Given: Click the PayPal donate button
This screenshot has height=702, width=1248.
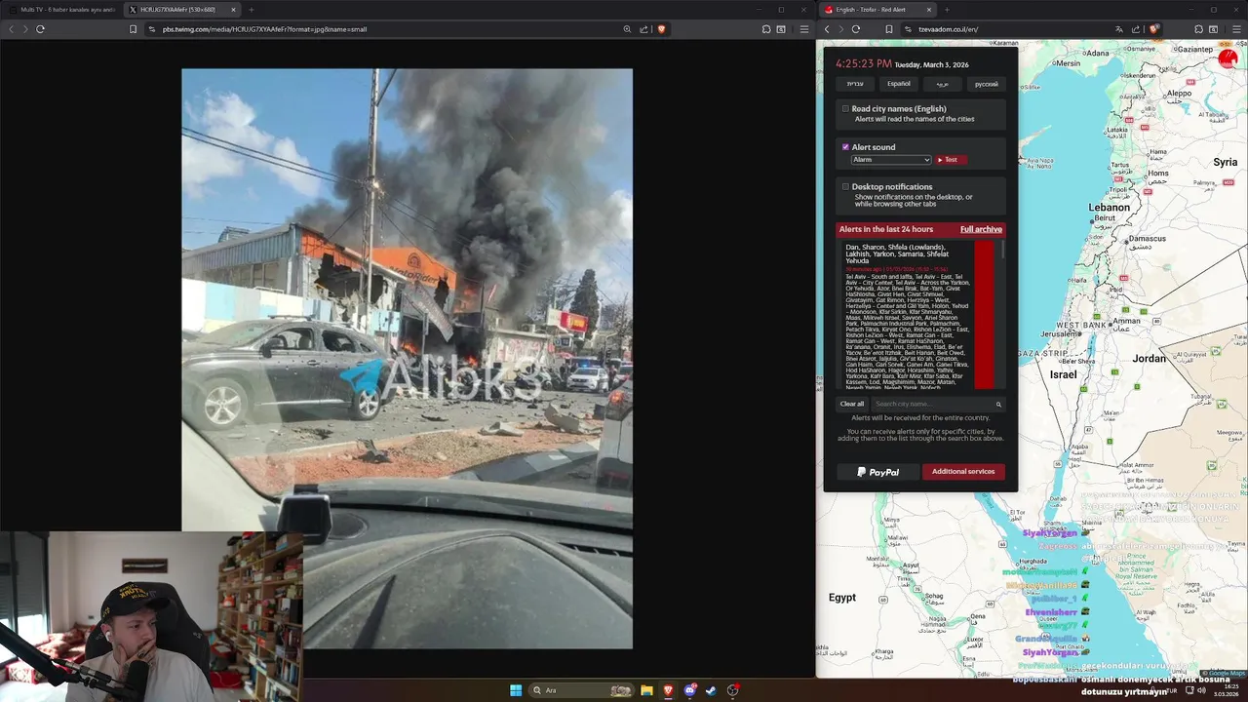Looking at the screenshot, I should (878, 472).
